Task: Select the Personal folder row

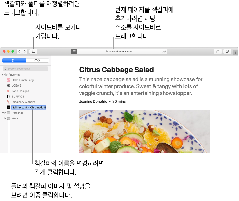Action: tap(25, 113)
